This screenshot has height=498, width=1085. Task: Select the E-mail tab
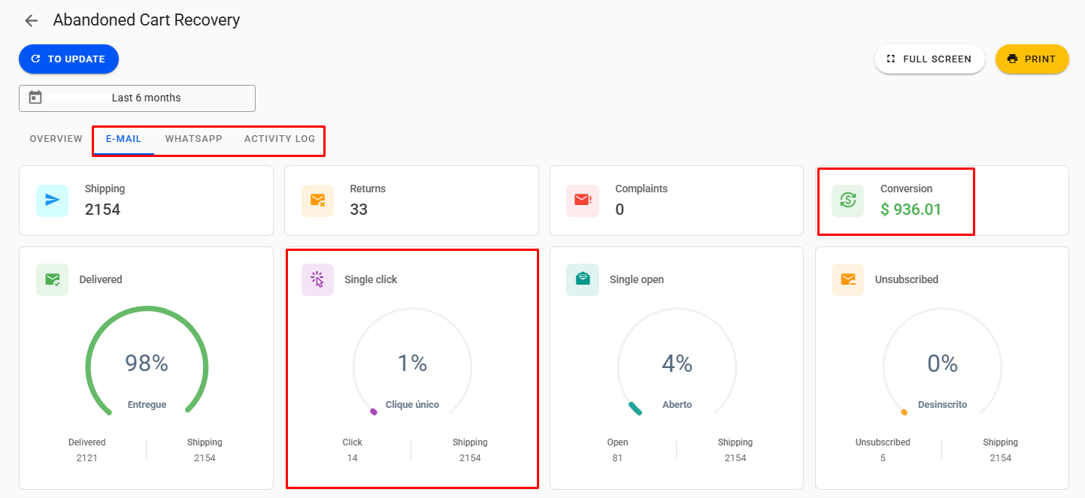pos(123,139)
